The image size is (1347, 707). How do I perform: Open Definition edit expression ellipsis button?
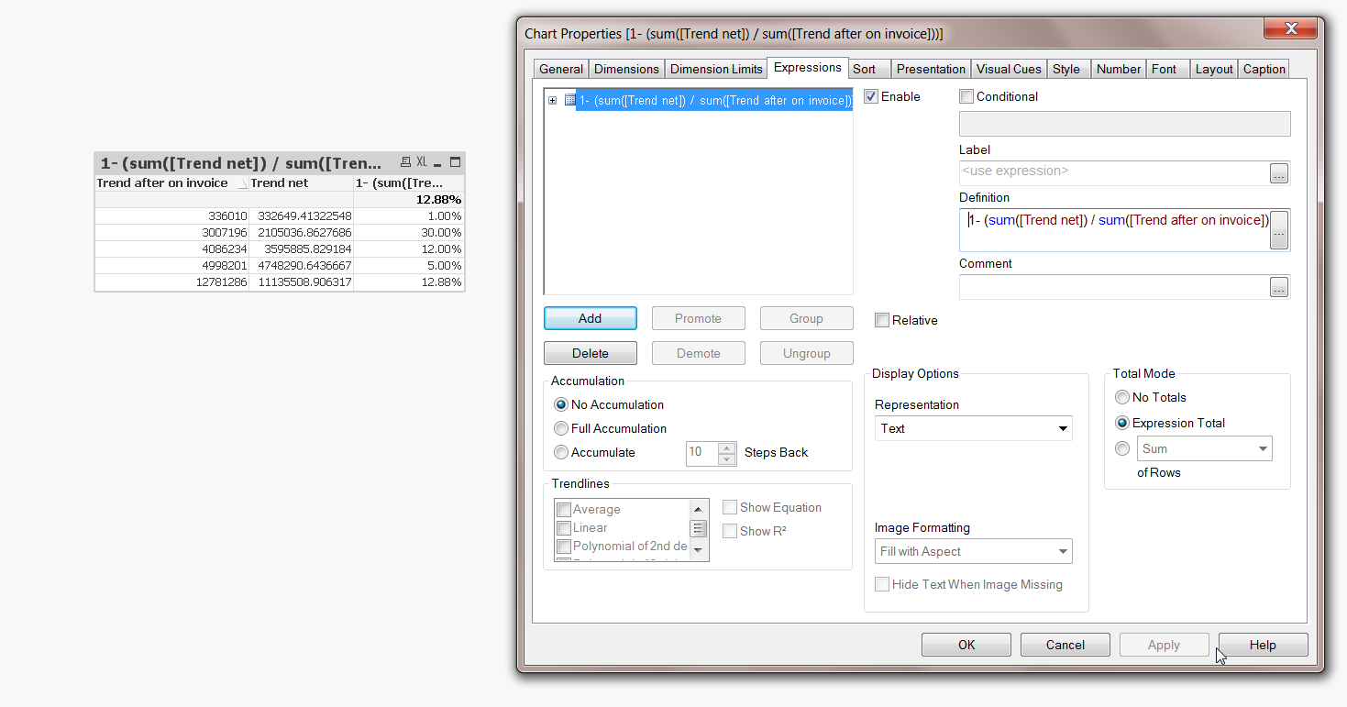click(x=1279, y=229)
